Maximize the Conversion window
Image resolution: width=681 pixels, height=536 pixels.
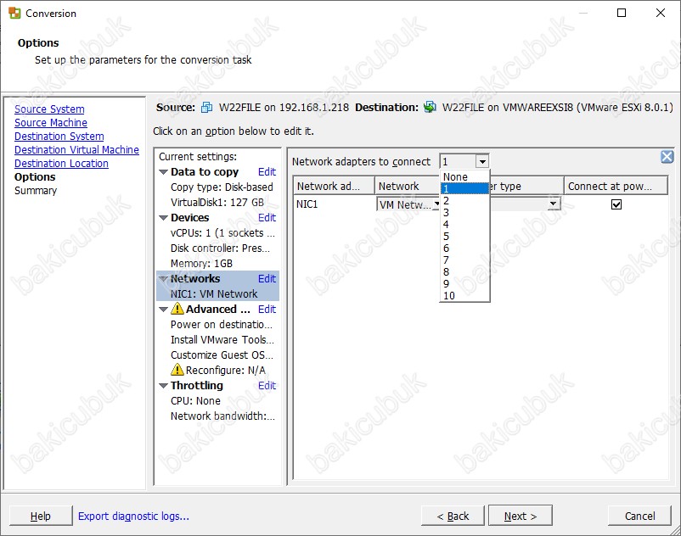point(622,13)
